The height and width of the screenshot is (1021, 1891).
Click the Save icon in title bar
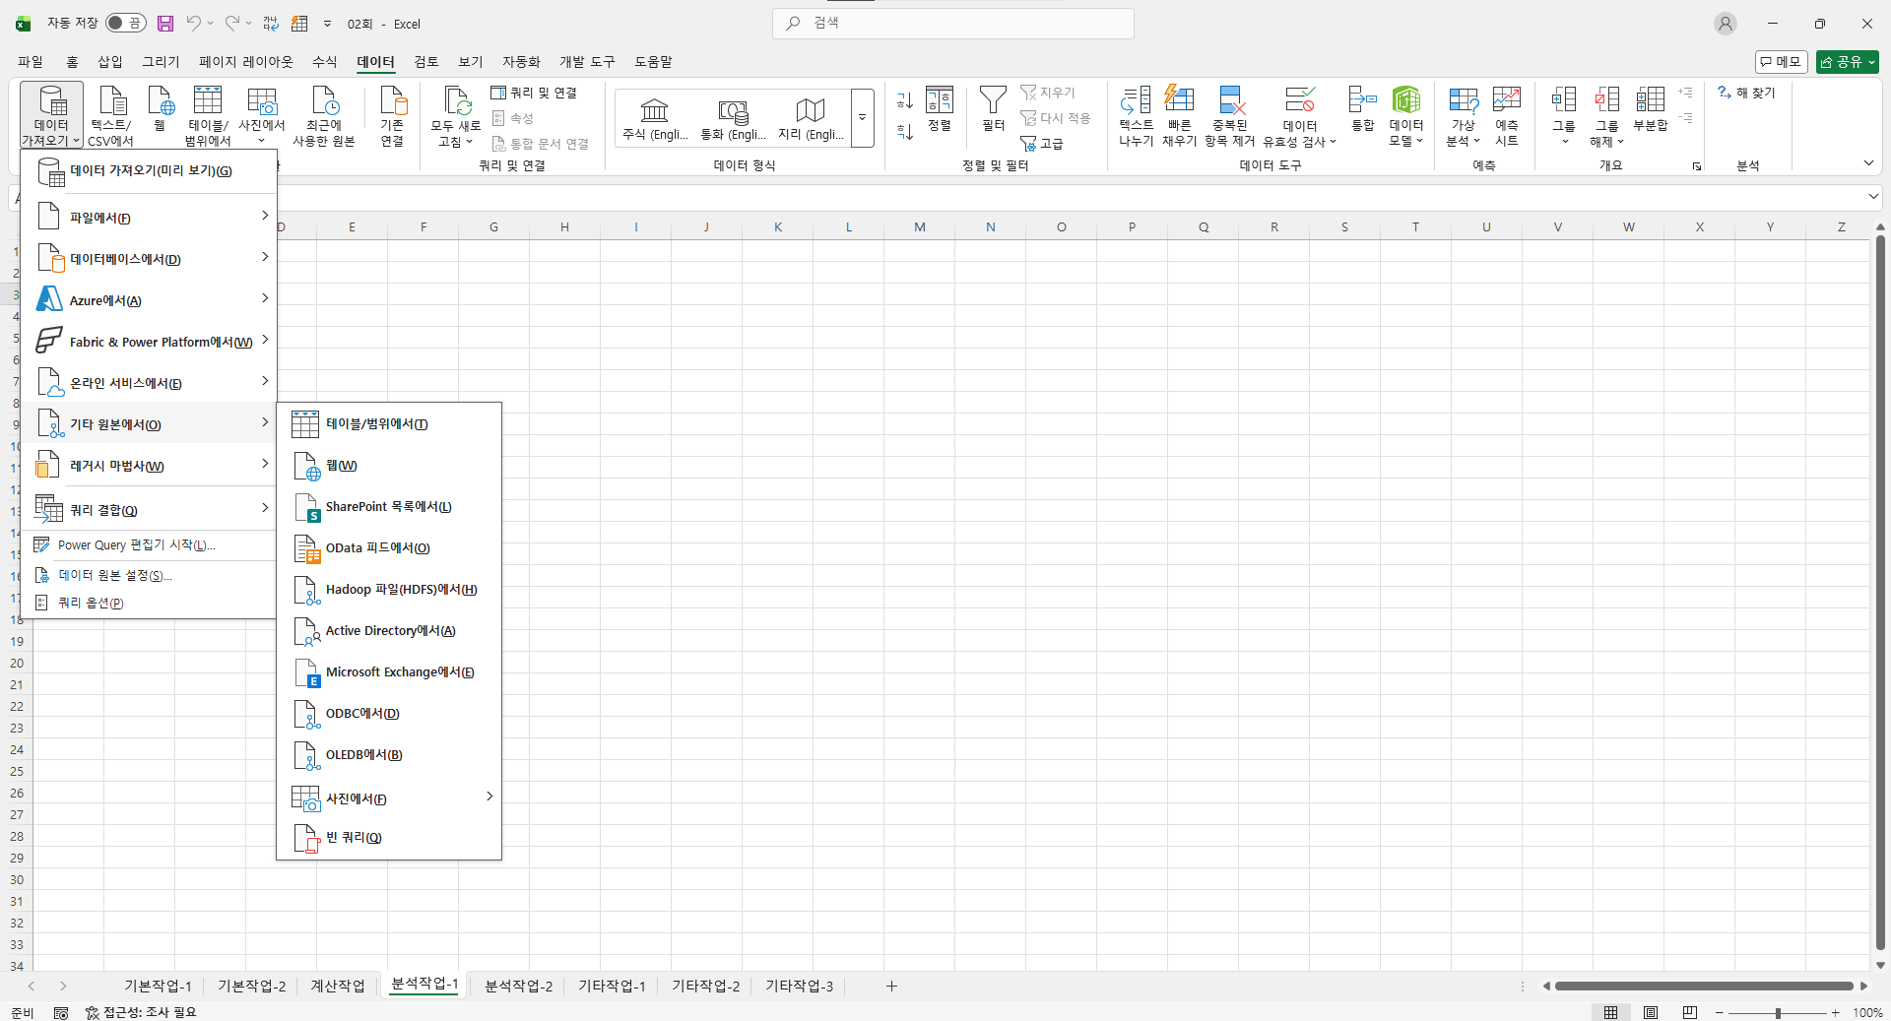165,24
